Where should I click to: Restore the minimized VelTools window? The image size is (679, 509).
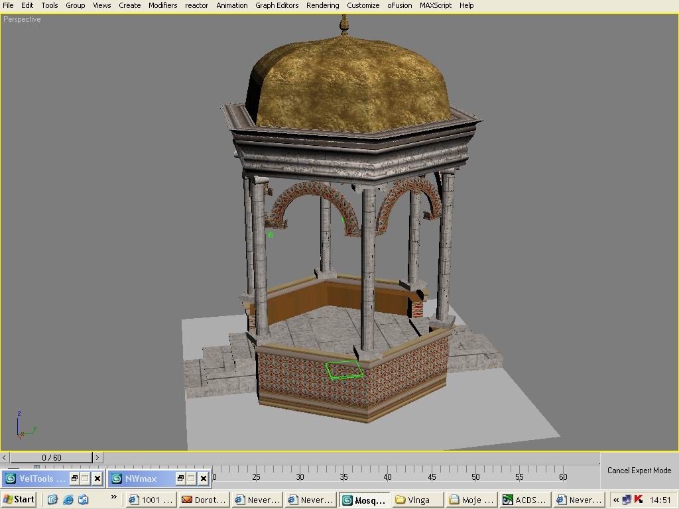75,479
